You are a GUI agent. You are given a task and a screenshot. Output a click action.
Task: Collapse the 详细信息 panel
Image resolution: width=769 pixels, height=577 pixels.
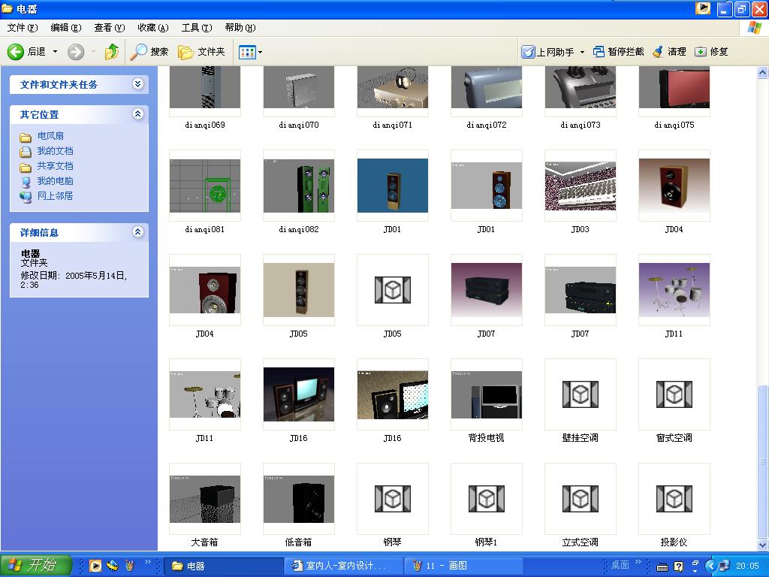point(138,231)
